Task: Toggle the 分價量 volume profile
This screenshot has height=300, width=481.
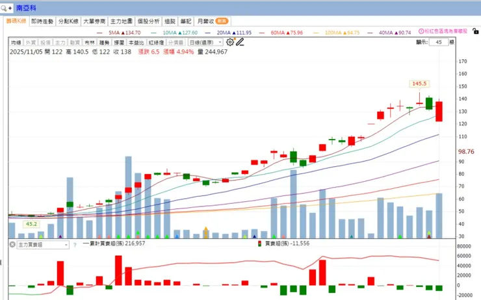Action: click(x=175, y=43)
